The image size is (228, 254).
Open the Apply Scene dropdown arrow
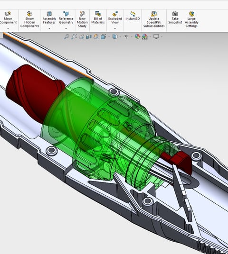pyautogui.click(x=150, y=37)
